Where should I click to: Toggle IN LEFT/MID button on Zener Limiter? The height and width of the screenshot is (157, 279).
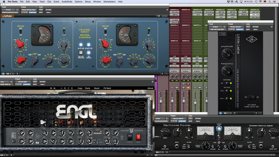pyautogui.click(x=81, y=44)
